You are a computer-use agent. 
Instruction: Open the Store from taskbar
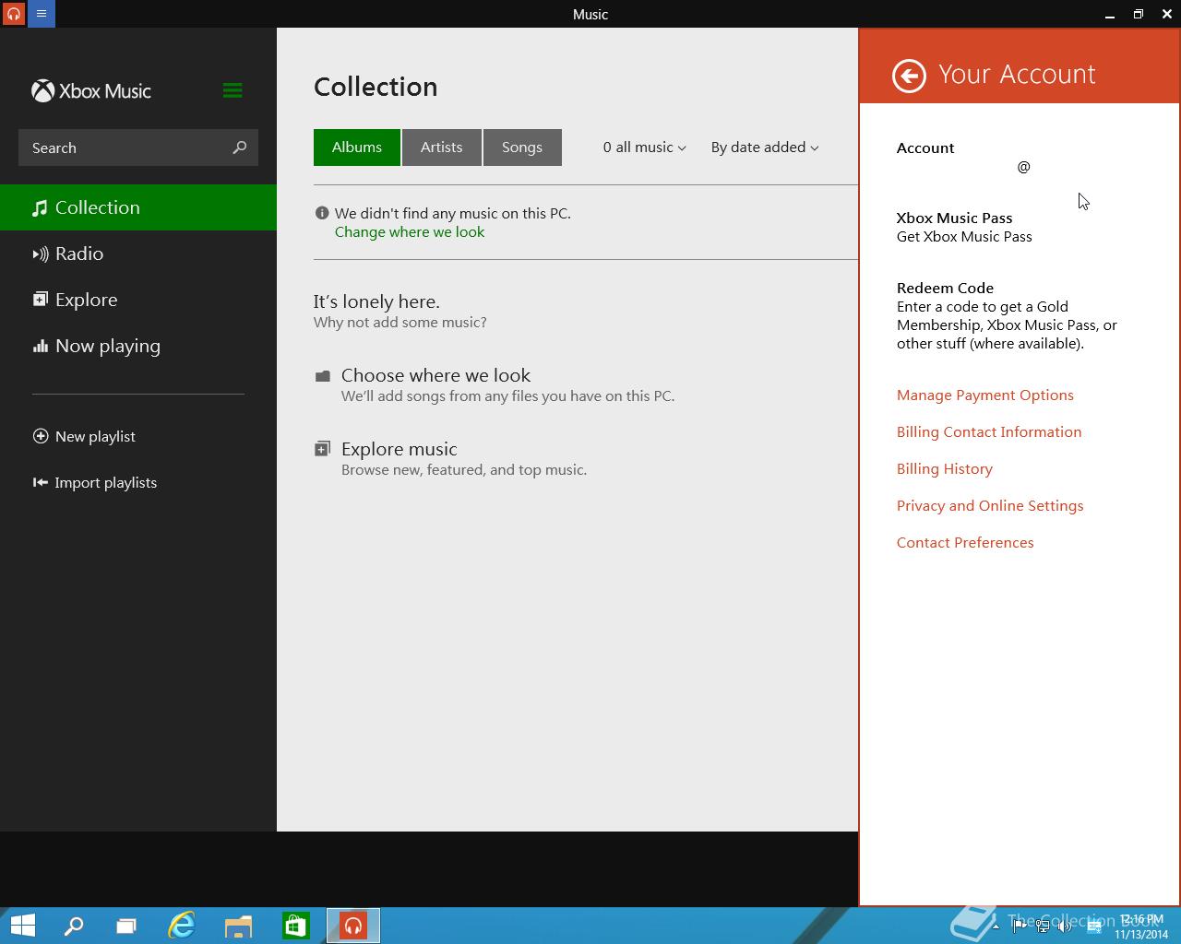[295, 926]
